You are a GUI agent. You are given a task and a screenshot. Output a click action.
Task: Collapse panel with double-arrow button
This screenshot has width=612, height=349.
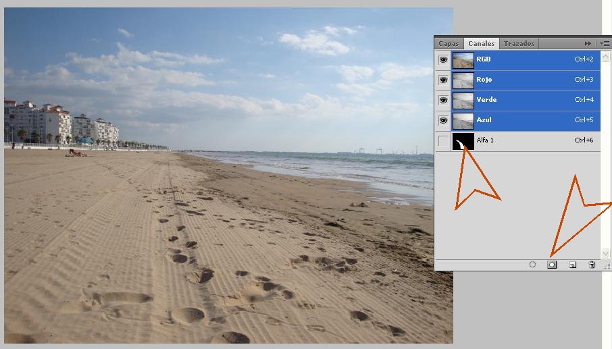point(588,43)
